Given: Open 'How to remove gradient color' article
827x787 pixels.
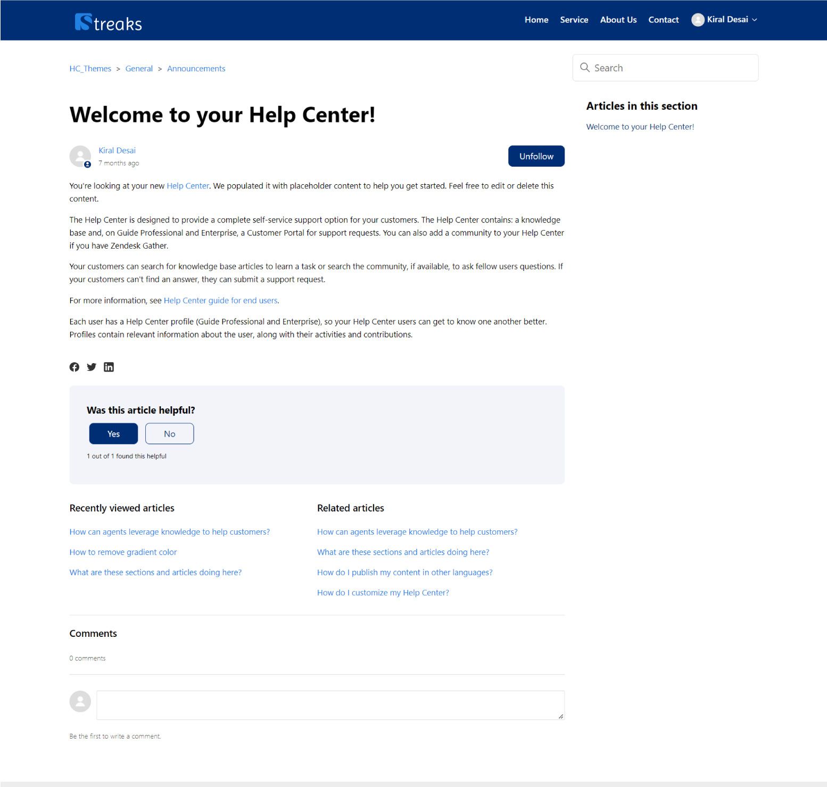Looking at the screenshot, I should [x=123, y=552].
